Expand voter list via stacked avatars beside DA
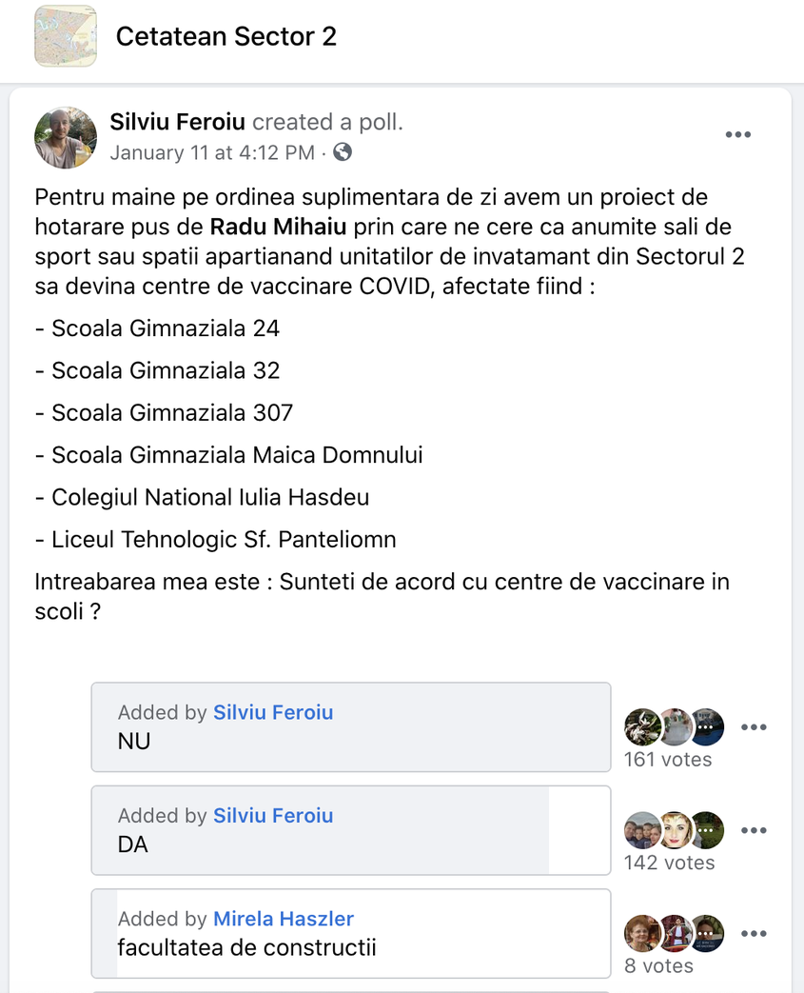The image size is (804, 993). point(675,829)
